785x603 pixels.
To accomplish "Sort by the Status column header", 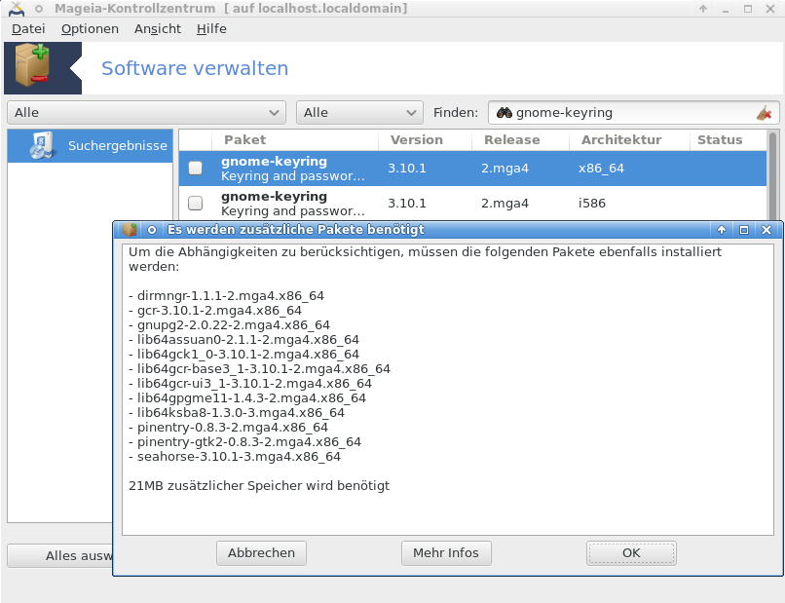I will pyautogui.click(x=728, y=139).
